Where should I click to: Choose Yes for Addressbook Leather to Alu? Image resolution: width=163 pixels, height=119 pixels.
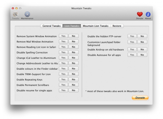[63, 63]
